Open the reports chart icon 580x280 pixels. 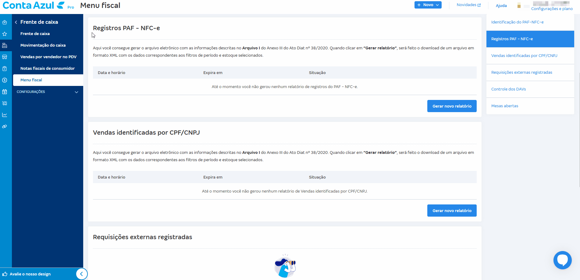pyautogui.click(x=5, y=115)
